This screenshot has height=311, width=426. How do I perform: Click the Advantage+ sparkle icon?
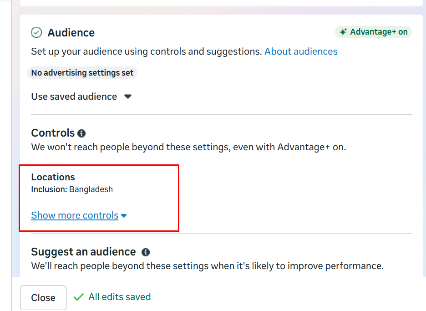(x=343, y=32)
